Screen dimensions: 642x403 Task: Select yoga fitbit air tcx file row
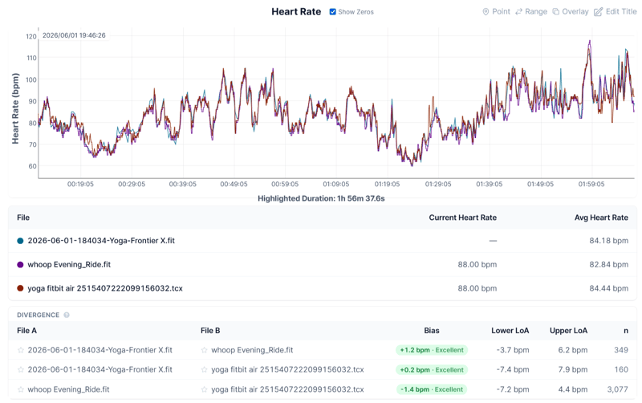click(323, 288)
